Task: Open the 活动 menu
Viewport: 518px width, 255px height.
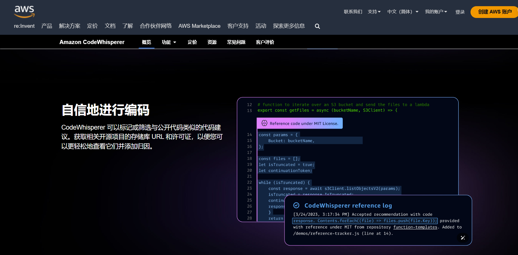Action: click(x=261, y=26)
